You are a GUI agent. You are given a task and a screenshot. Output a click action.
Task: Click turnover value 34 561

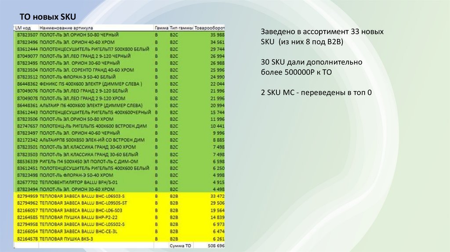[x=217, y=42]
